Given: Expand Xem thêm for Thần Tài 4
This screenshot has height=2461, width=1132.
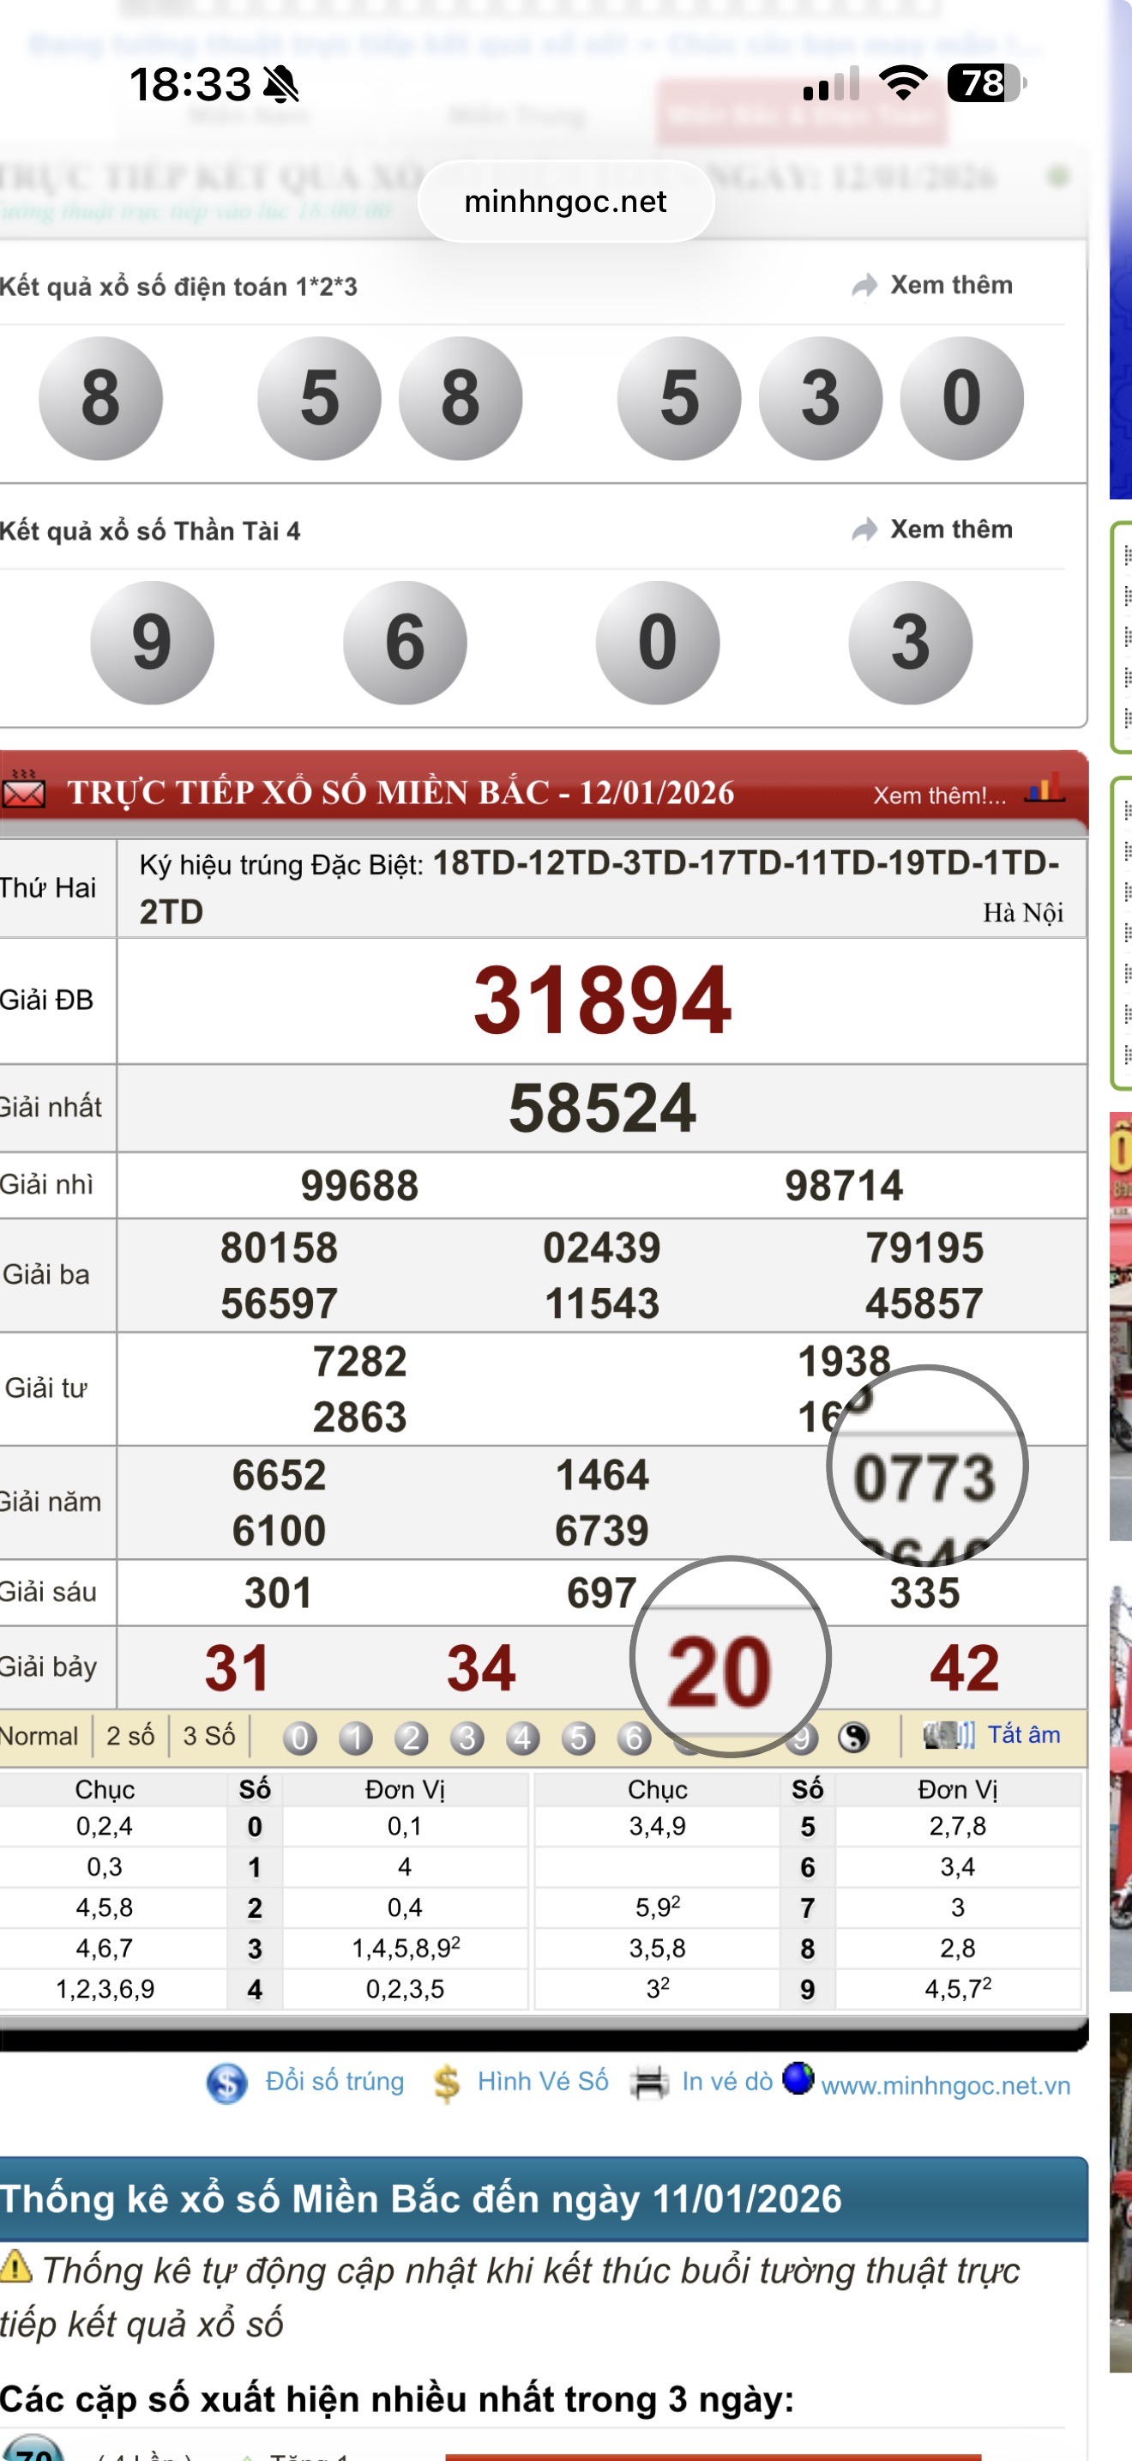Looking at the screenshot, I should (x=933, y=529).
